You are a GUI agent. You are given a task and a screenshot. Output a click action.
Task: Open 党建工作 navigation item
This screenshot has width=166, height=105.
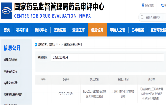[79, 30]
